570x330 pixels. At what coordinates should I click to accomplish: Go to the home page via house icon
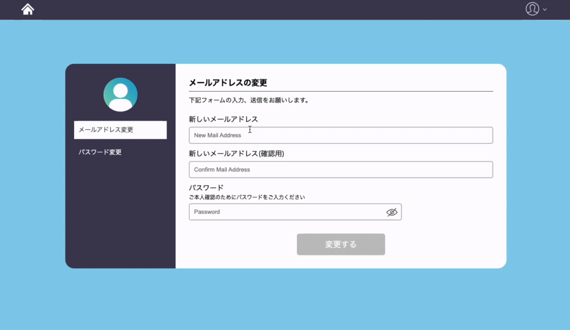coord(27,9)
